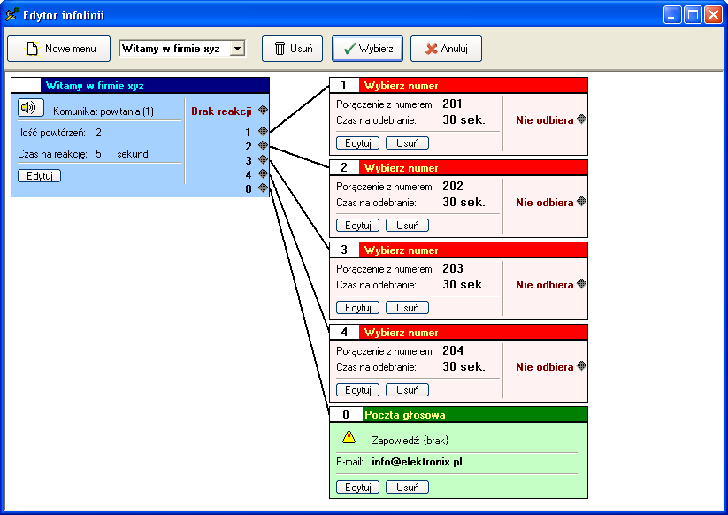The height and width of the screenshot is (515, 728).
Task: Click red header of block 4 Wybierz numer
Action: (473, 332)
